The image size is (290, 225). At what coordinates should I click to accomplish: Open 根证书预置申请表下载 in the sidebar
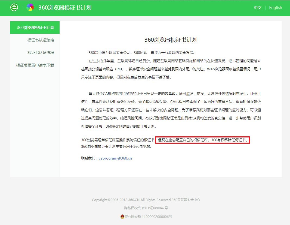tap(35, 65)
